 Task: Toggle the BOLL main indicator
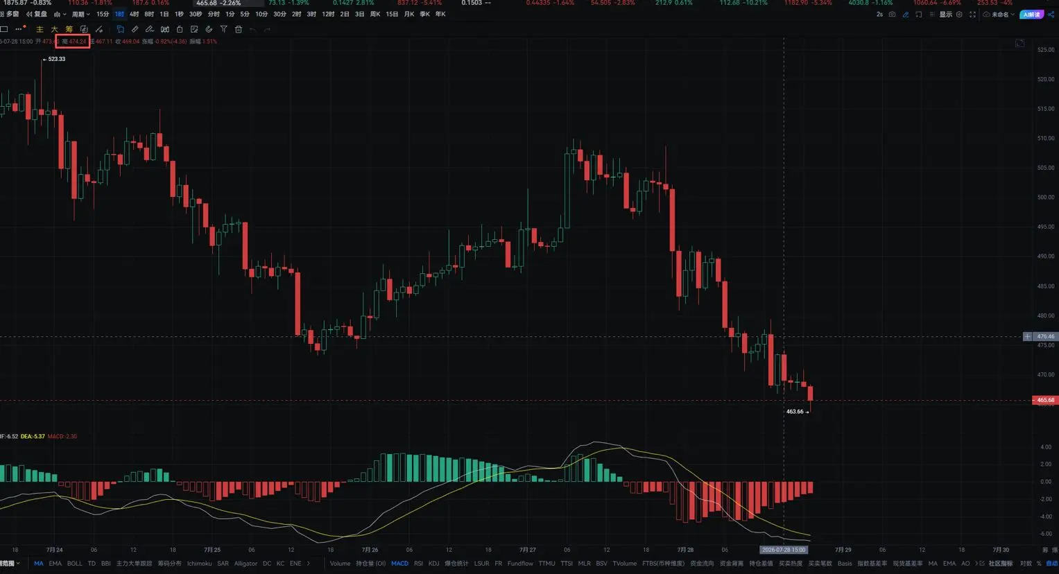[74, 564]
